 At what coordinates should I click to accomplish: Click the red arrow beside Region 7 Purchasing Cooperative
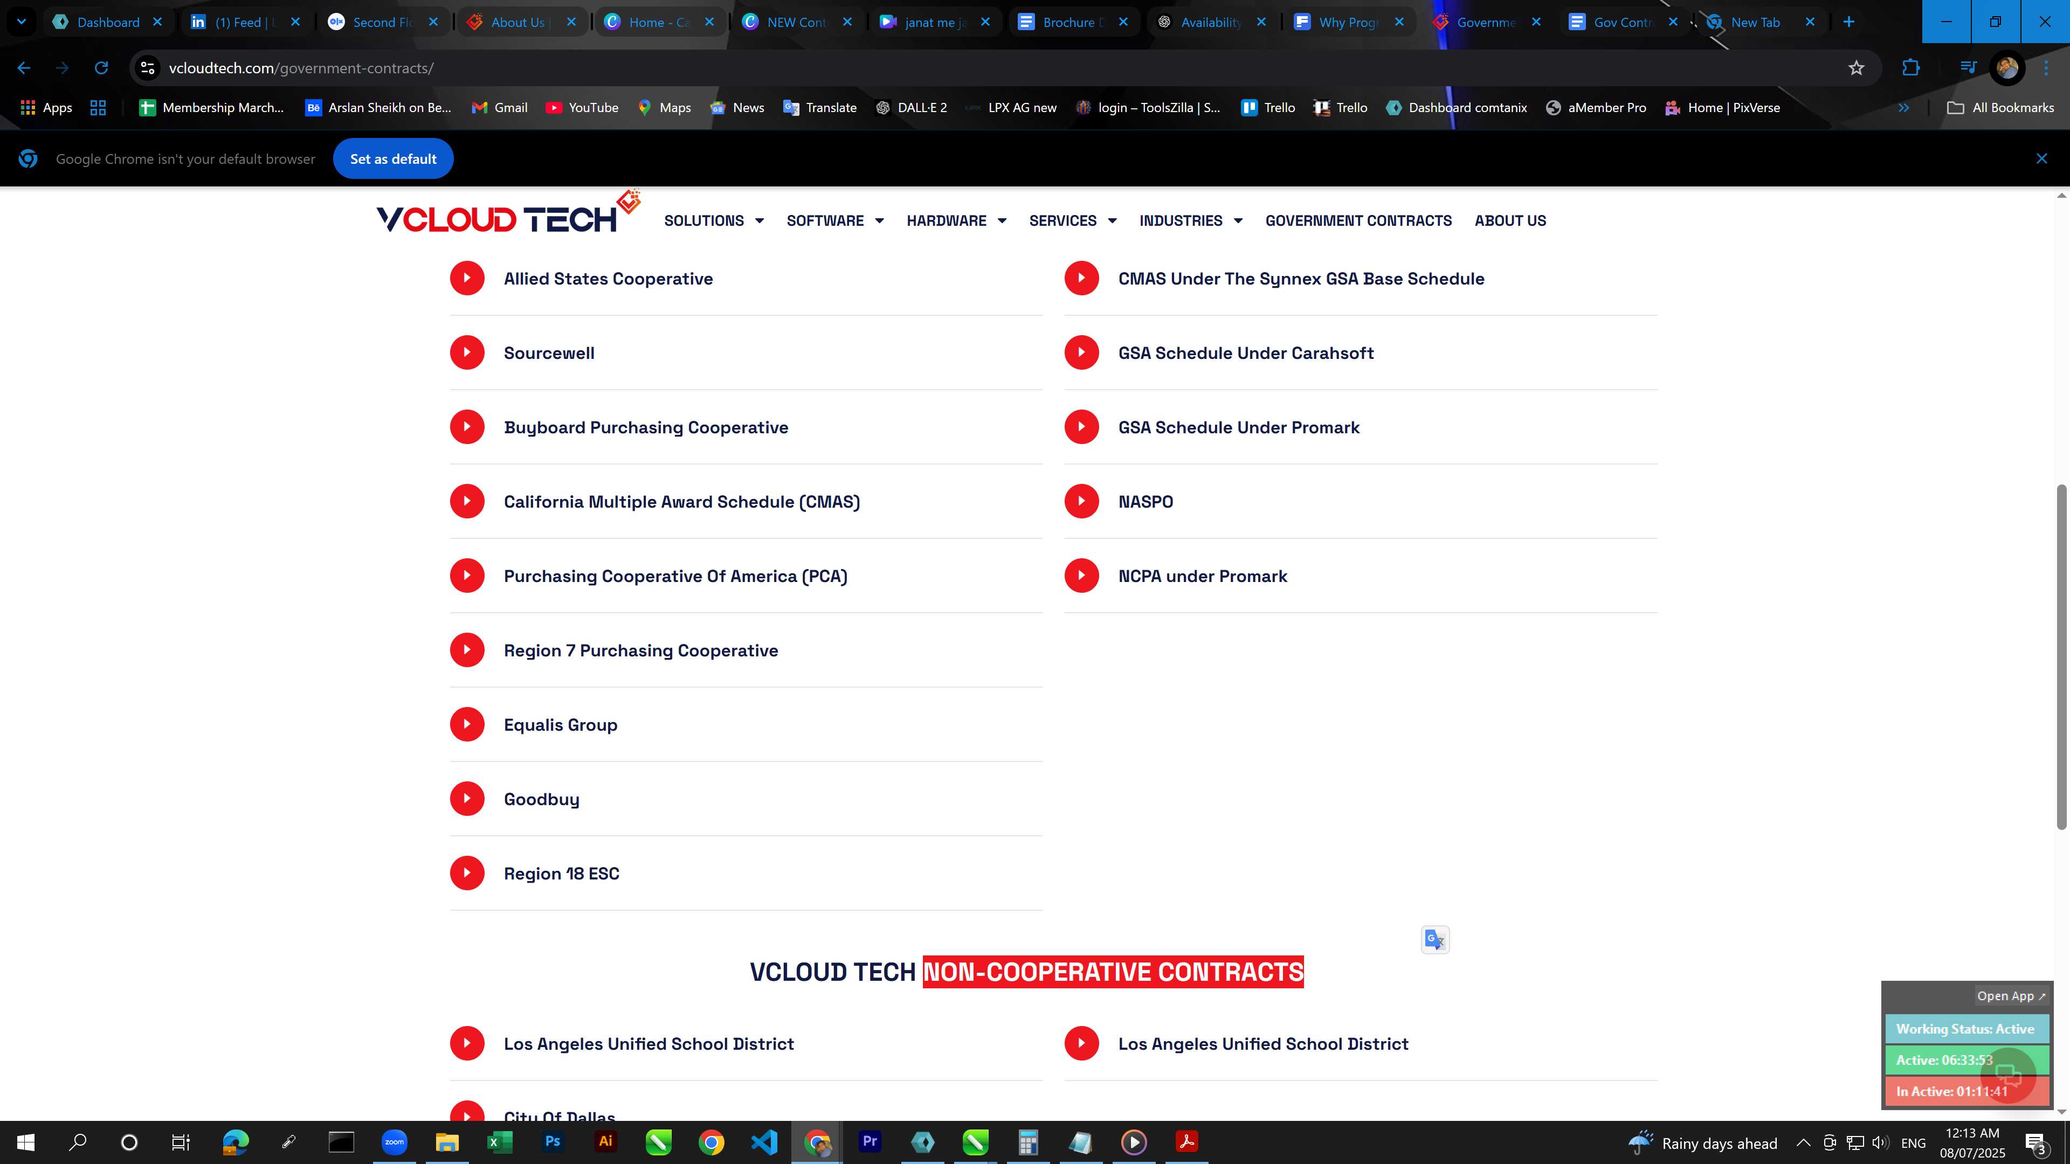[467, 650]
